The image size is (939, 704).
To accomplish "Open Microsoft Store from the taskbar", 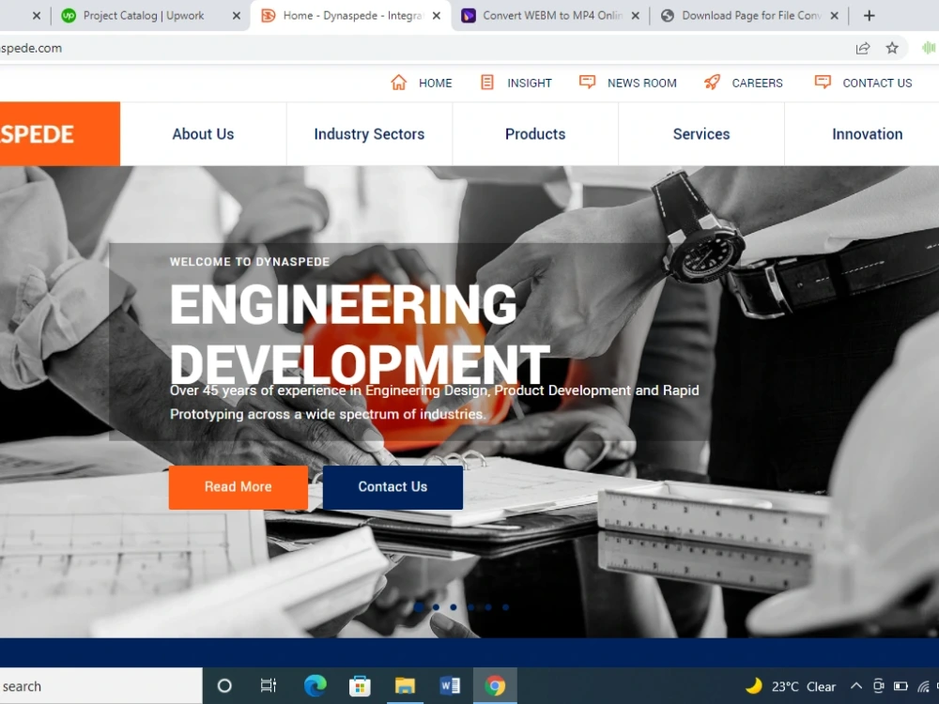I will [360, 686].
